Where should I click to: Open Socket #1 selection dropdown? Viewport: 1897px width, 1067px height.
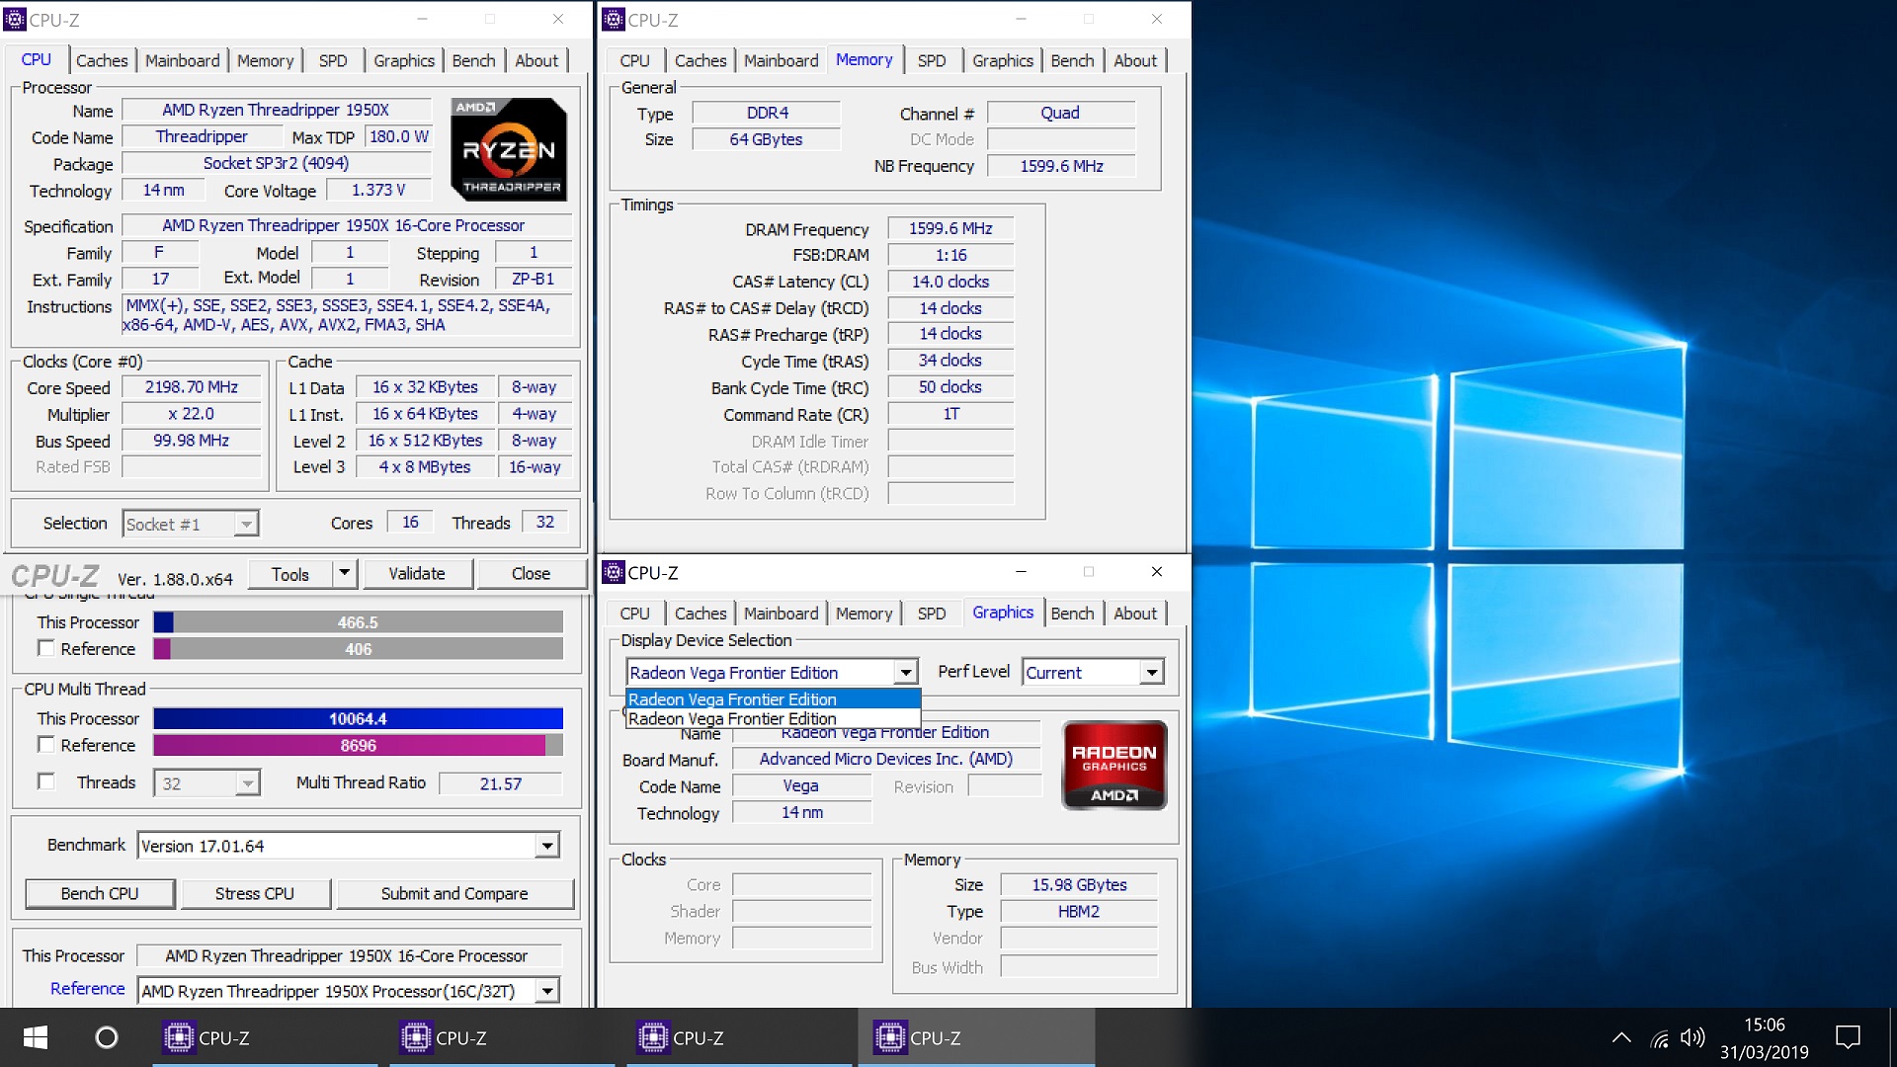(246, 524)
